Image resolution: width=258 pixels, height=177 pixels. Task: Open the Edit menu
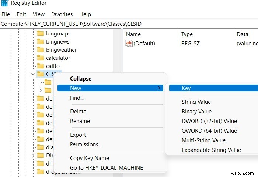click(21, 14)
